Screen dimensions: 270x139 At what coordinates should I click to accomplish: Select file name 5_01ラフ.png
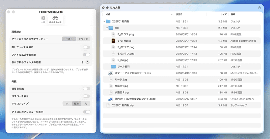(x=126, y=34)
